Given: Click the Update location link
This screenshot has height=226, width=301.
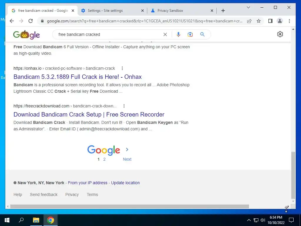Looking at the screenshot, I should 125,183.
